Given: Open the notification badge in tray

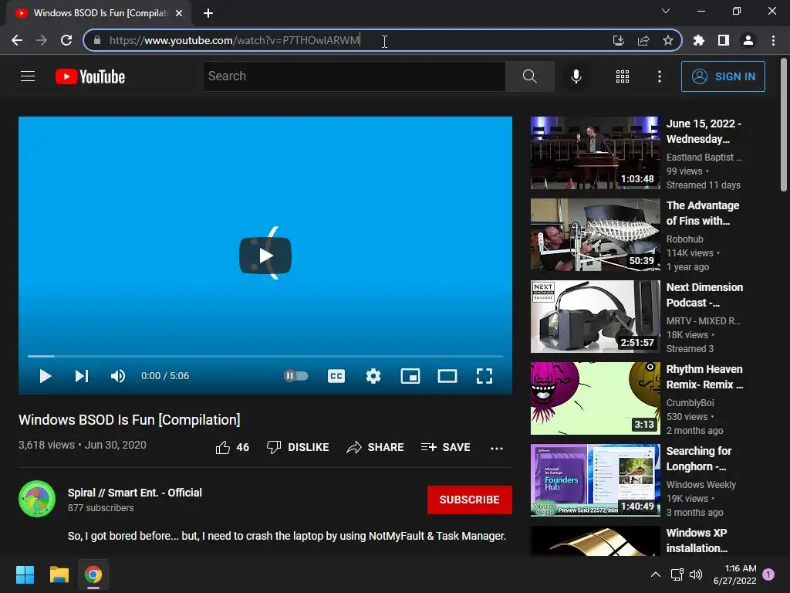Looking at the screenshot, I should point(768,574).
